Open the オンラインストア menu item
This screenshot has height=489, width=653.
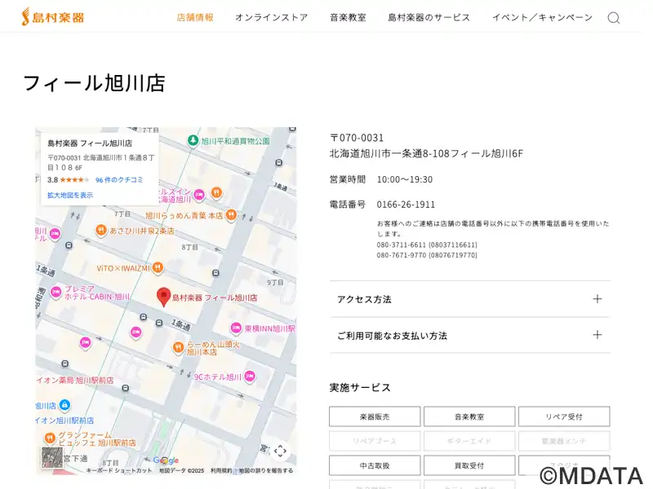[272, 17]
